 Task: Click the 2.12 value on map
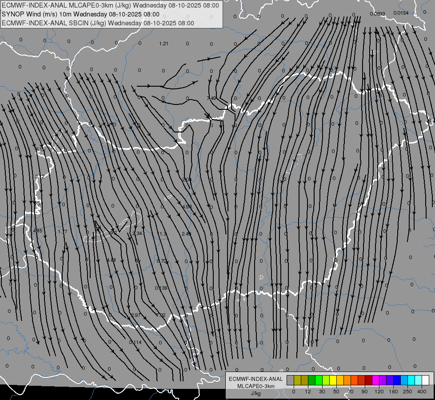pyautogui.click(x=40, y=176)
